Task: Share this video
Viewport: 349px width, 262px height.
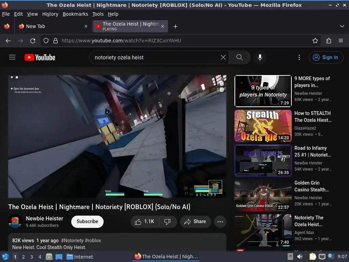Action: pos(195,221)
